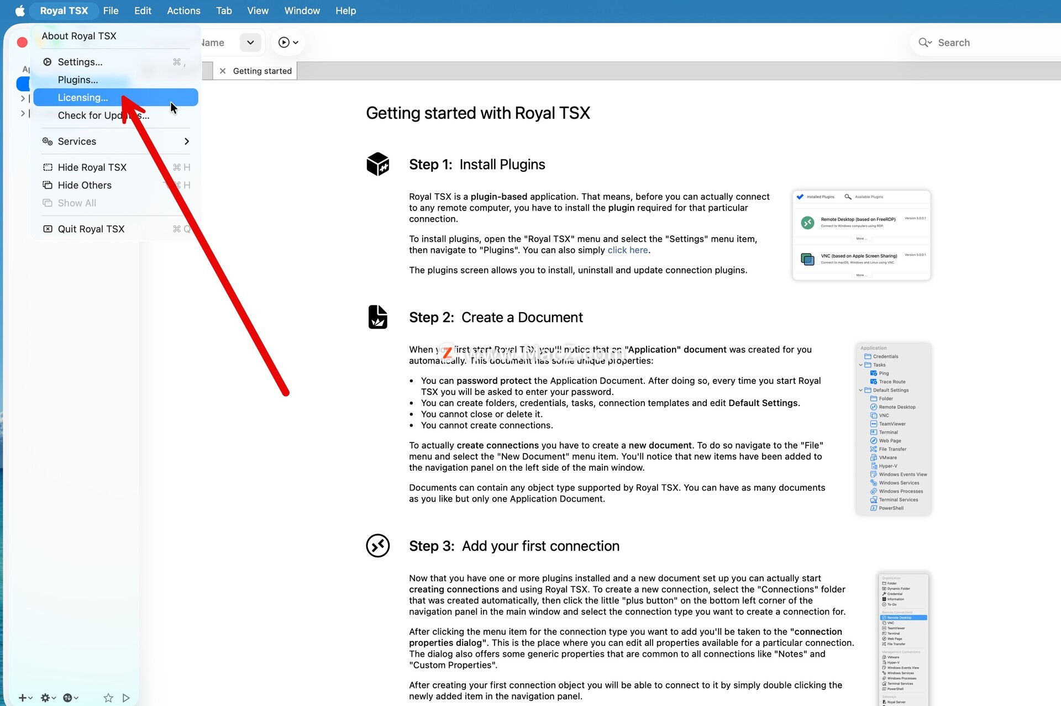Image resolution: width=1061 pixels, height=706 pixels.
Task: Click the installed plugins screenshot thumbnail
Action: coord(861,235)
